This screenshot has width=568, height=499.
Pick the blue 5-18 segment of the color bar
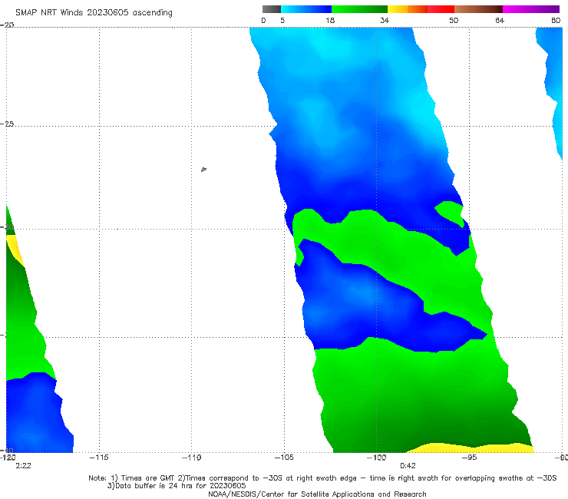tap(306, 9)
